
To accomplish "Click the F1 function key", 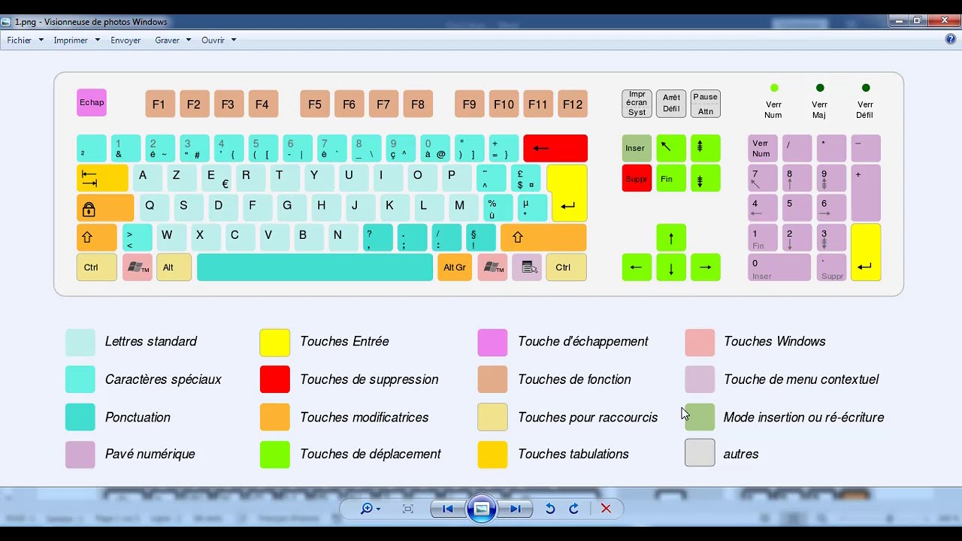I will (x=160, y=104).
